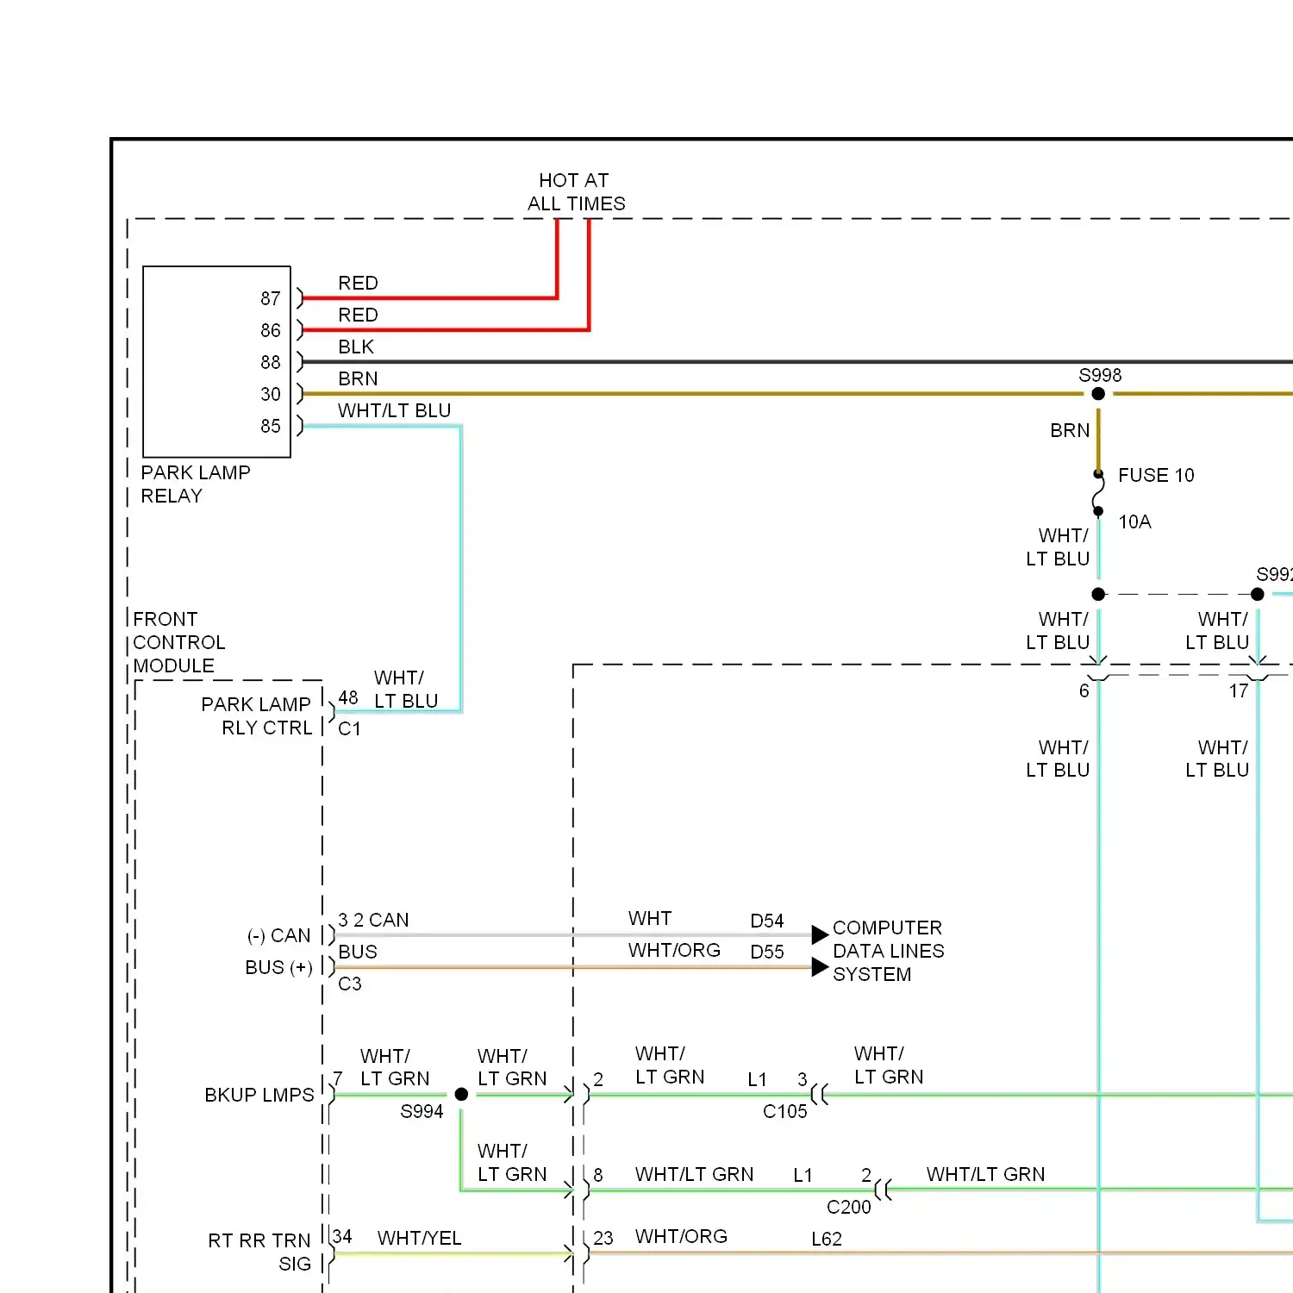Select the WHT/YEL wire label
Image resolution: width=1293 pixels, height=1293 pixels.
click(420, 1238)
